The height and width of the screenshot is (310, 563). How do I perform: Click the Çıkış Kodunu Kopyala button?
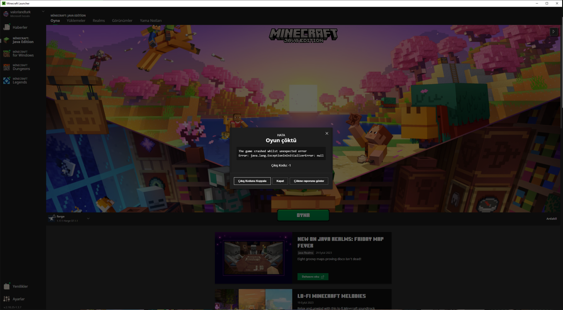252,181
